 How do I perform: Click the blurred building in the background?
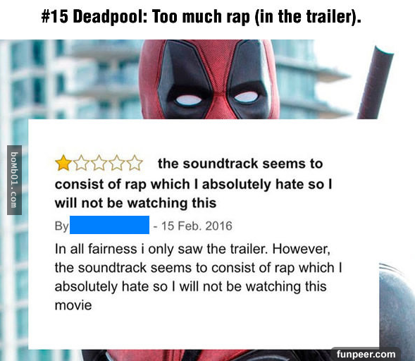[71, 80]
